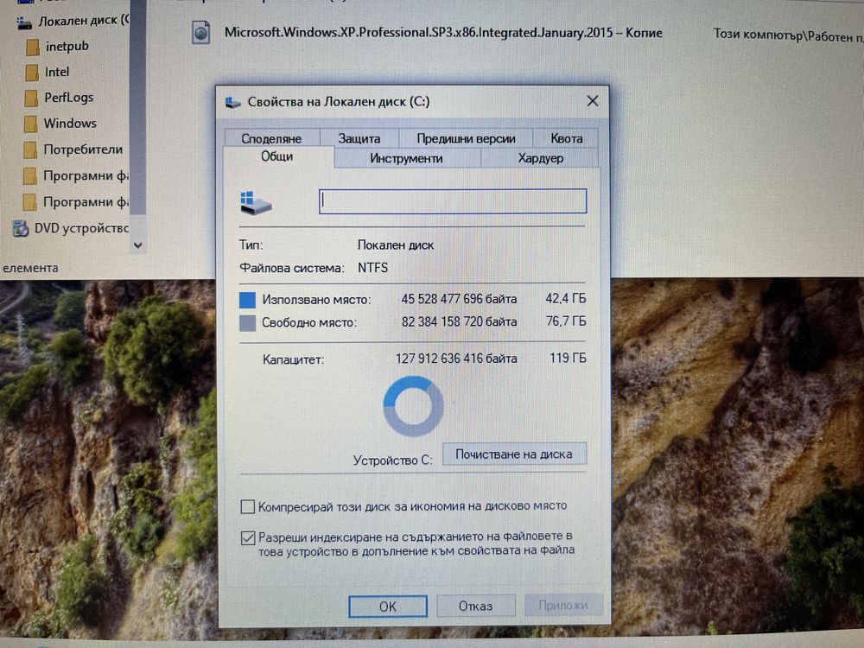Click the disk usage donut chart
The image size is (864, 648).
point(413,407)
